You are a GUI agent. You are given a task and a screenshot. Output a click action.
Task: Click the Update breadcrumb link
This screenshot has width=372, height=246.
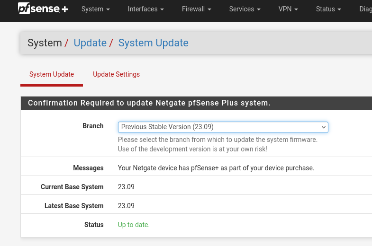(x=90, y=43)
